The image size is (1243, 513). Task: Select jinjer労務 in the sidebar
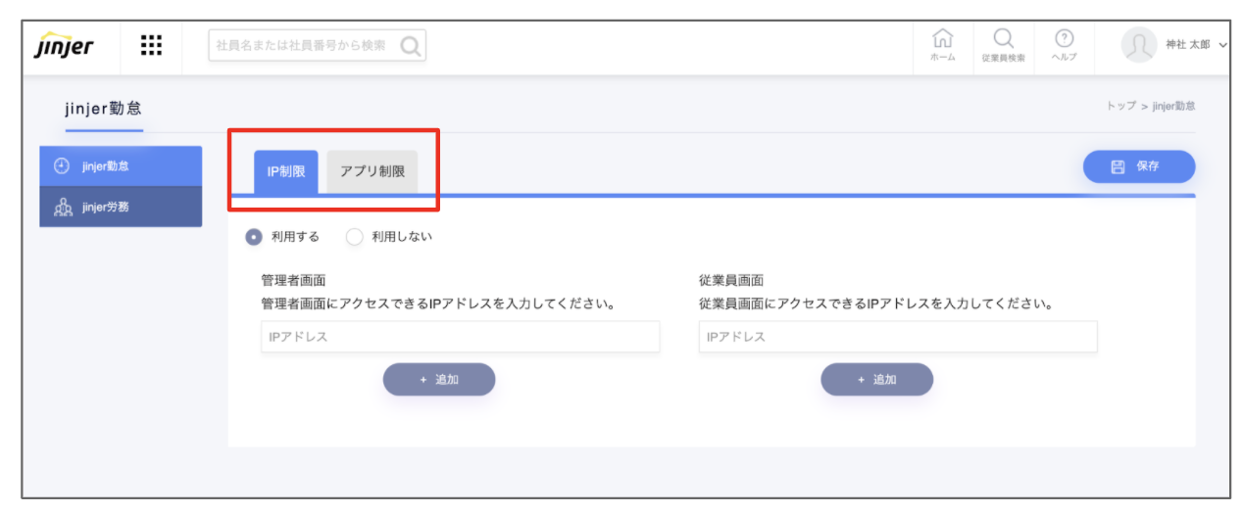pos(121,207)
